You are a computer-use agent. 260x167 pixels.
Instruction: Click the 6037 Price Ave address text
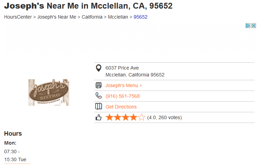click(x=122, y=68)
